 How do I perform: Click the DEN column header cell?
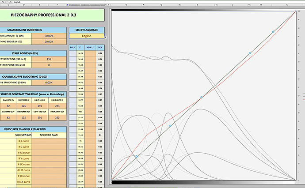[100, 47]
